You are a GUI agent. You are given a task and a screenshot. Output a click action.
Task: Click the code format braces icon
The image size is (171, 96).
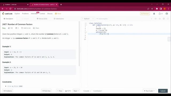point(156,19)
